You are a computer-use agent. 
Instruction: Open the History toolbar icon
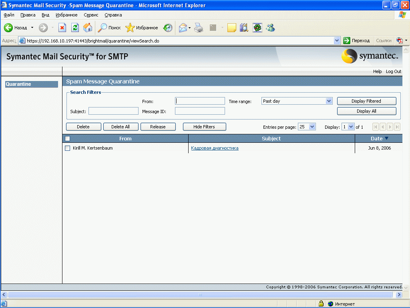[x=168, y=28]
